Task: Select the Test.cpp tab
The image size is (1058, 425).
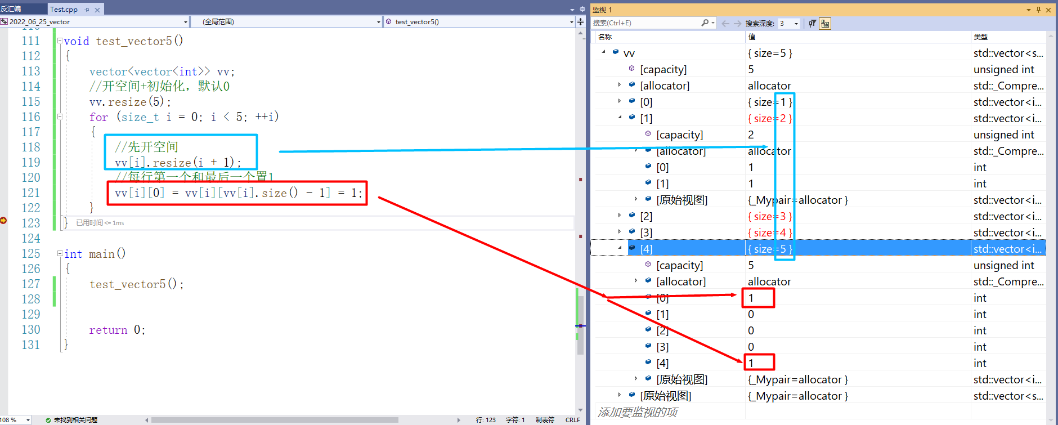Action: 64,9
